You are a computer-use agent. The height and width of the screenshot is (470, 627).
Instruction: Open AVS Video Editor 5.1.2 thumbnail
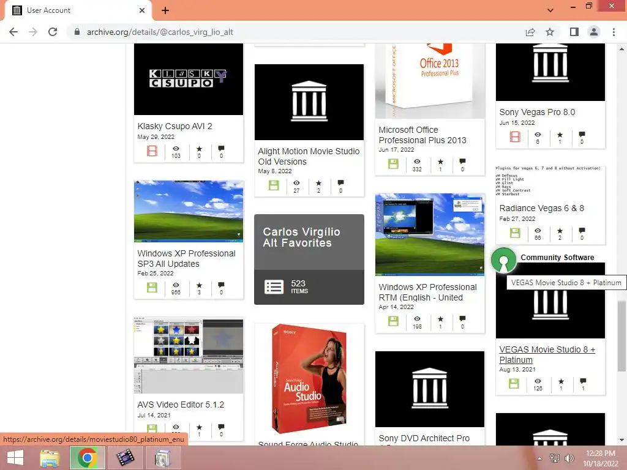189,356
